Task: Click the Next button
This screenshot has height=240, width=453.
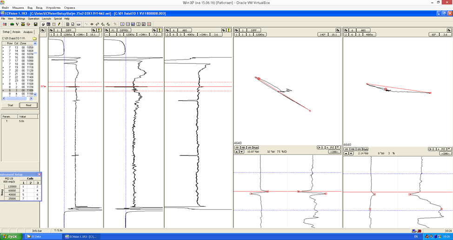Action: click(28, 105)
